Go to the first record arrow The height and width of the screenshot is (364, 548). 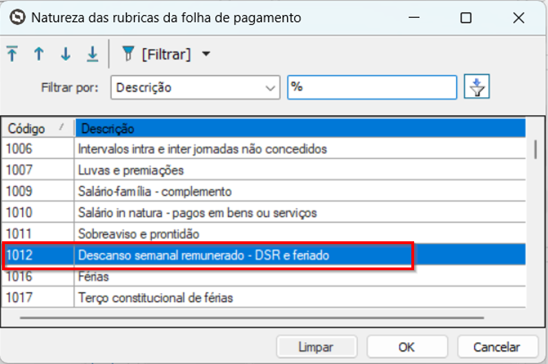pos(12,54)
